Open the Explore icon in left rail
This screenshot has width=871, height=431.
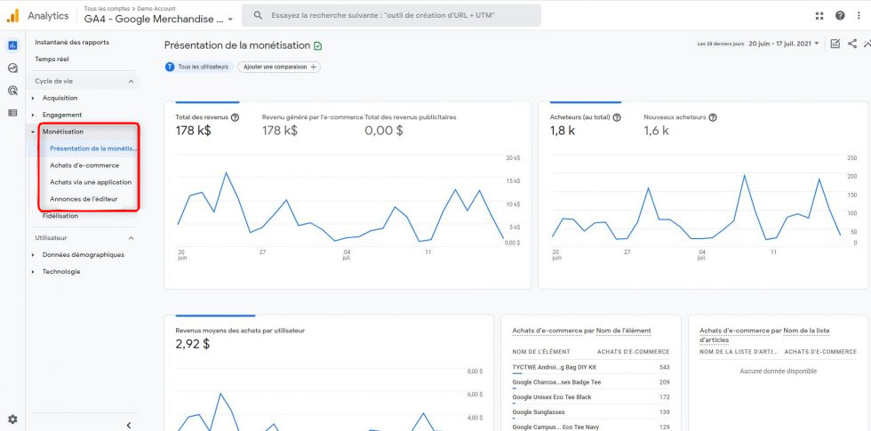pyautogui.click(x=12, y=68)
